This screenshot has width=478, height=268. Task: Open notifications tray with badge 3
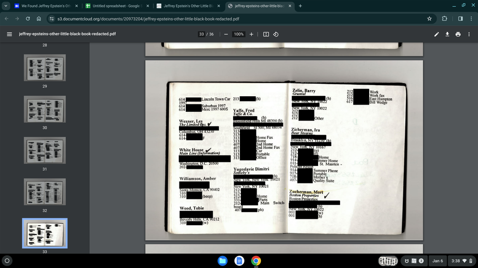click(x=414, y=261)
